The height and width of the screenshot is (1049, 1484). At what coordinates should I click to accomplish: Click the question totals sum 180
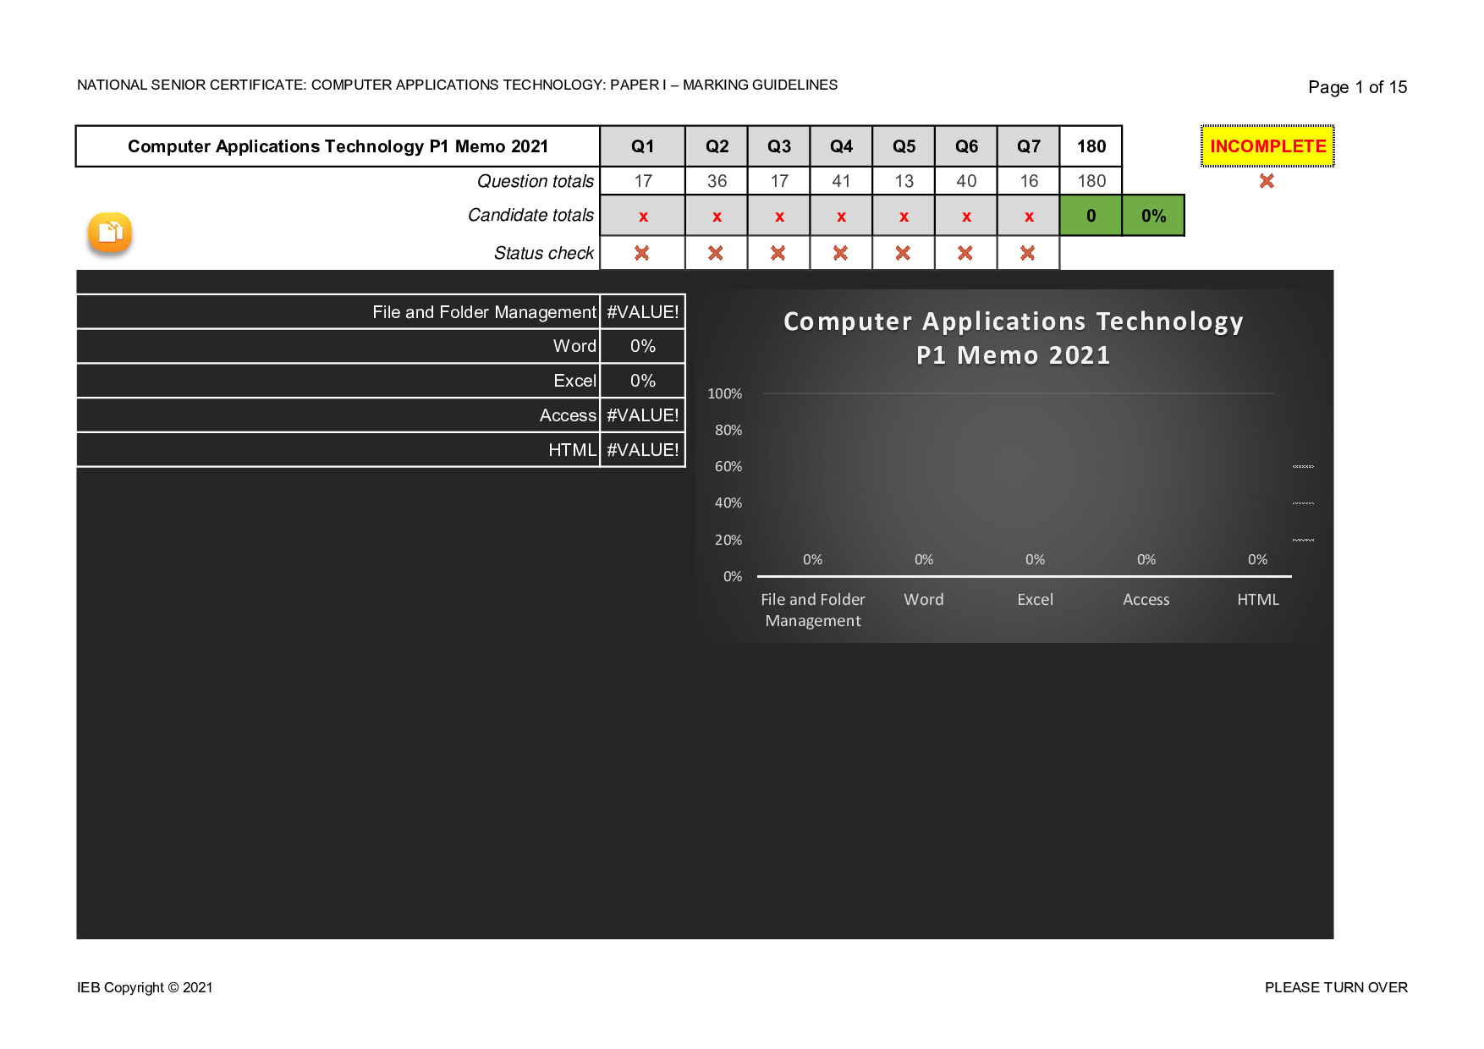tap(1091, 181)
